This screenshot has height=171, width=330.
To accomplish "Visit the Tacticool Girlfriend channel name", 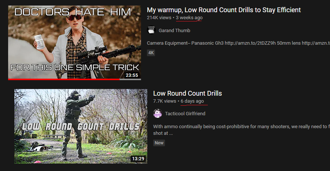I will coord(185,114).
